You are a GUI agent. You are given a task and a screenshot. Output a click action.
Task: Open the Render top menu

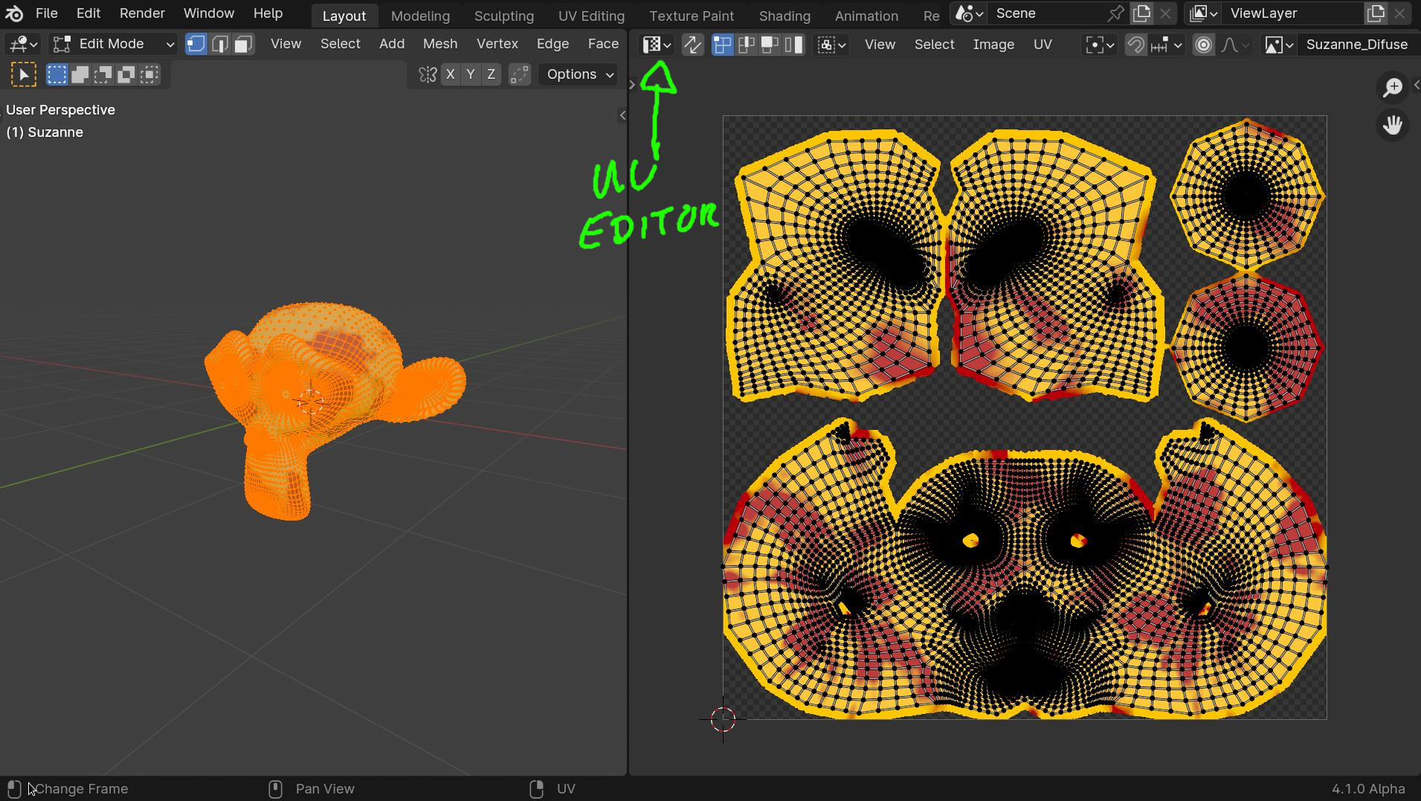point(142,13)
